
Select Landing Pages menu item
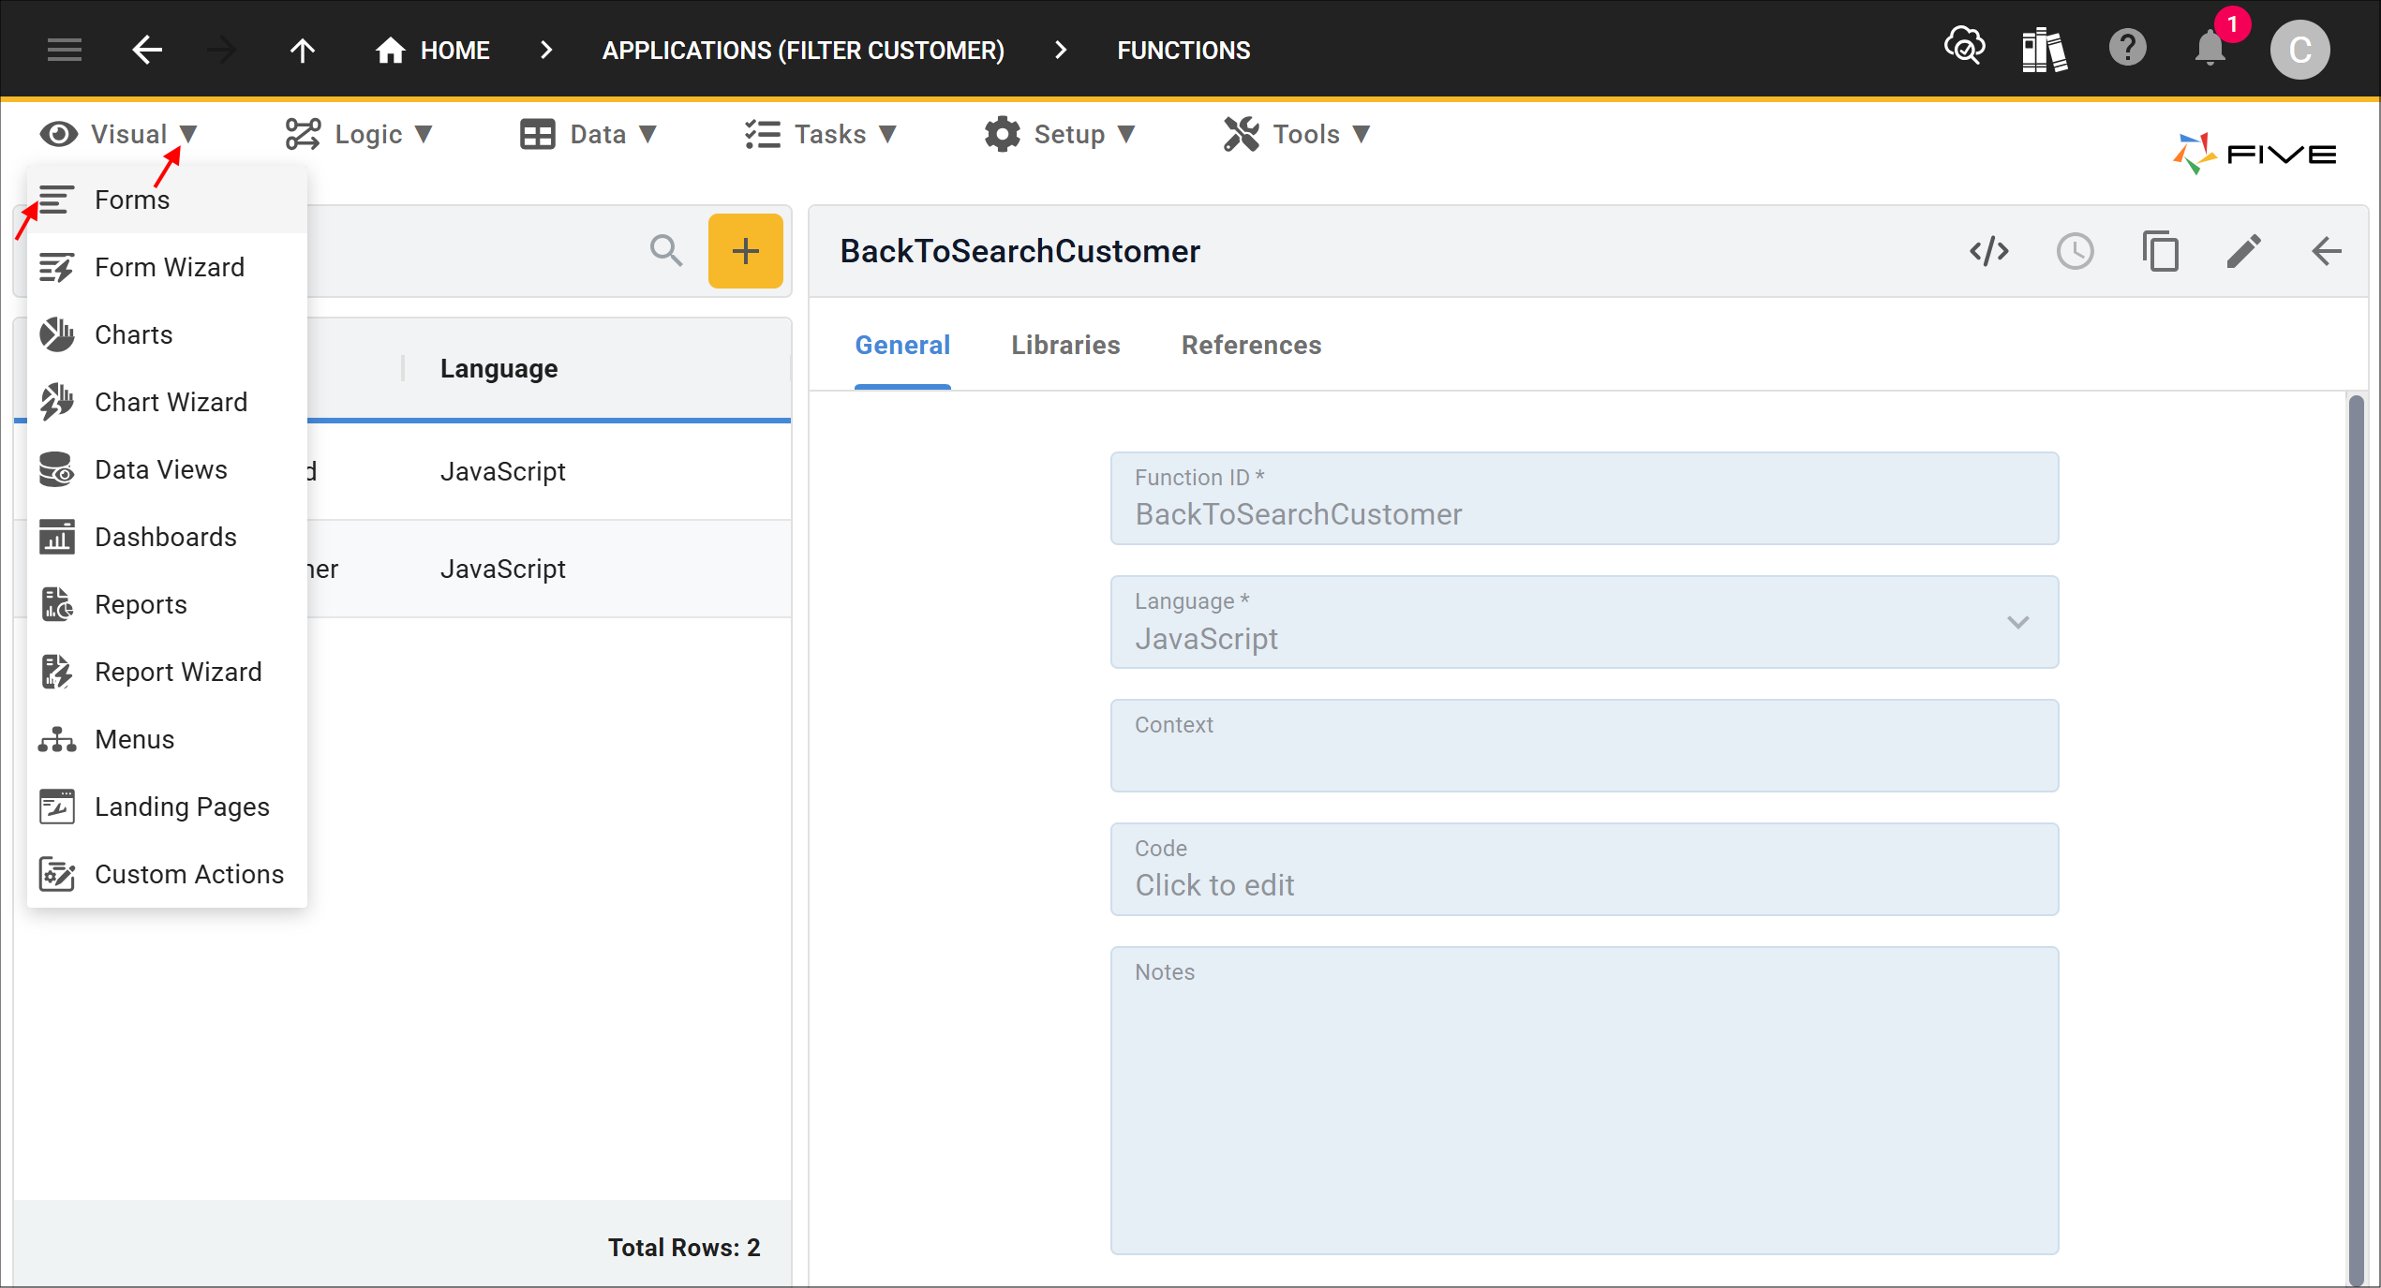167,807
